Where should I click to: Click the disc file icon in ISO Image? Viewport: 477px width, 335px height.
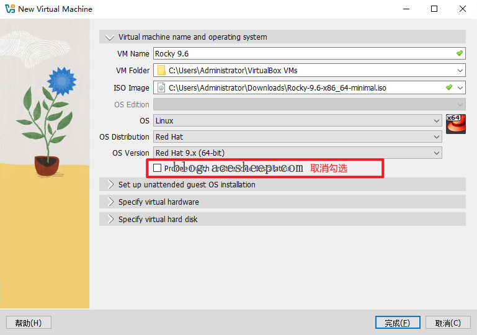click(161, 87)
